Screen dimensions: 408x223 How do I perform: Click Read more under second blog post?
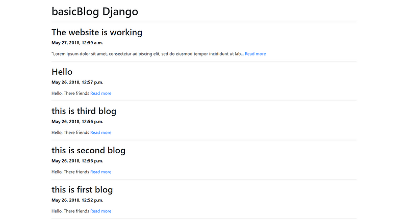(x=100, y=172)
